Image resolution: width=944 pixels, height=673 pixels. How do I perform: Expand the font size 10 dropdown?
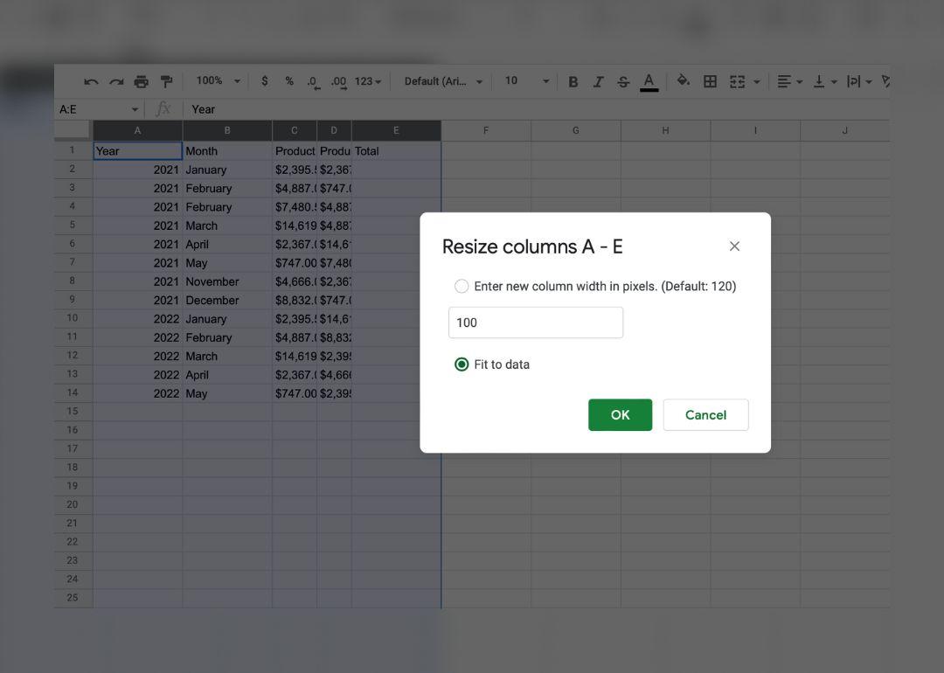(x=526, y=81)
